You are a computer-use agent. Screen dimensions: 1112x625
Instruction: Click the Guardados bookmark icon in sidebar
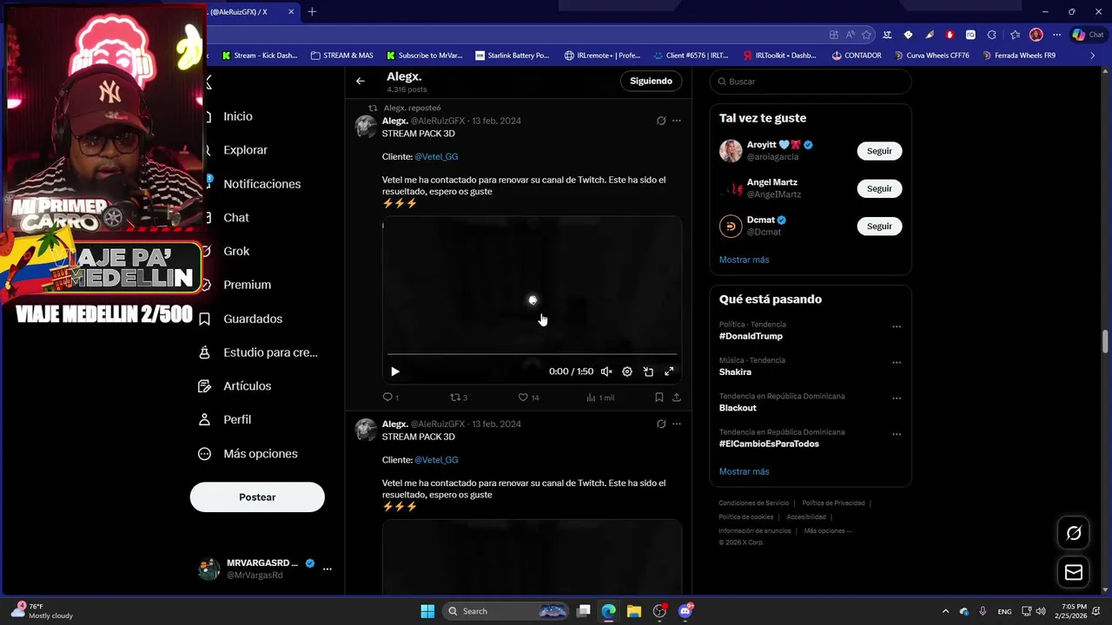205,319
